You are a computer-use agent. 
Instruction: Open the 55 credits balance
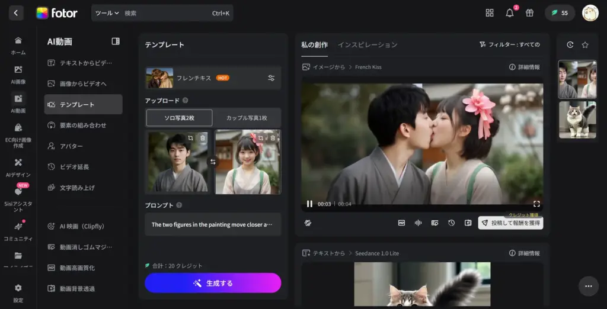(560, 13)
